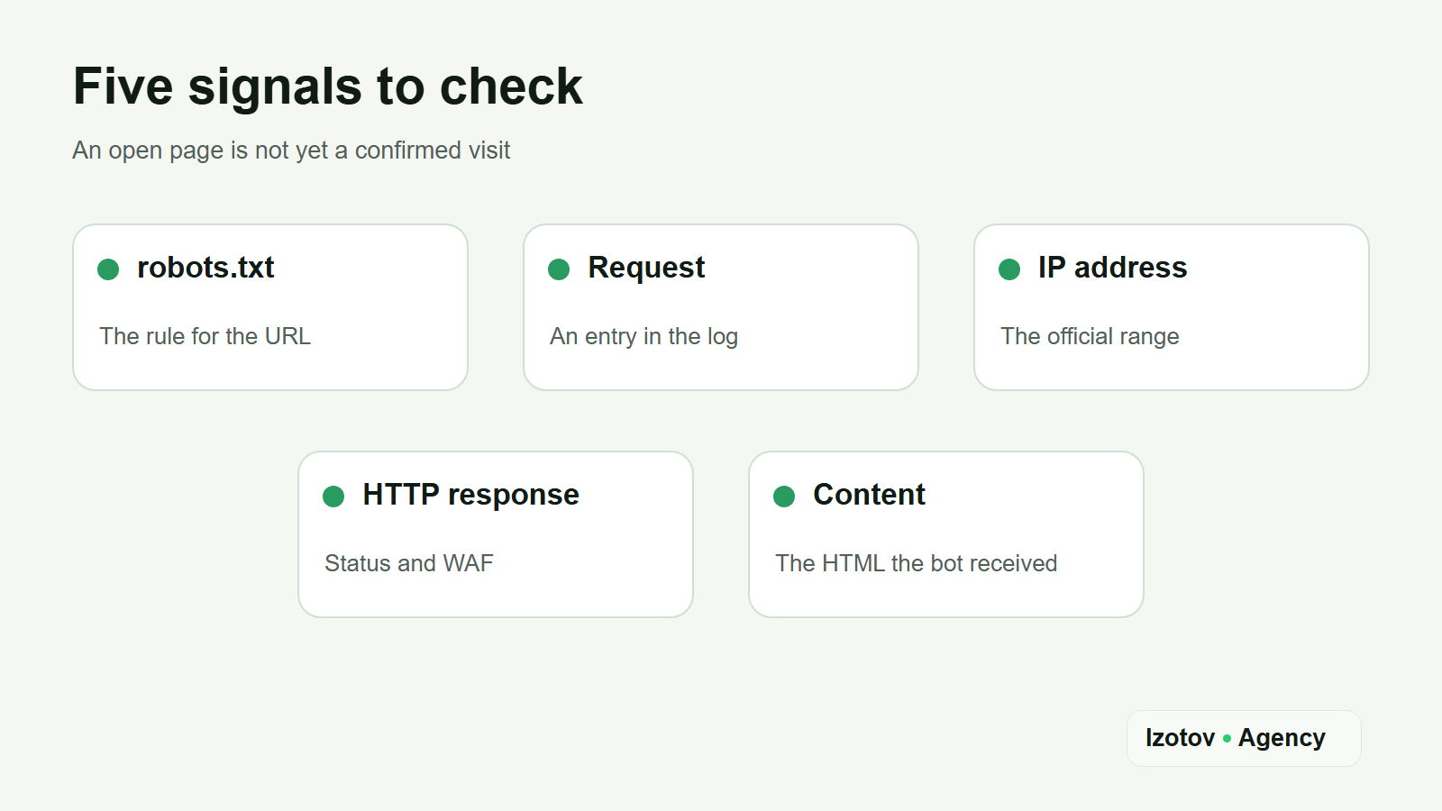This screenshot has height=811, width=1442.
Task: Click the green dot beside Request
Action: [559, 269]
